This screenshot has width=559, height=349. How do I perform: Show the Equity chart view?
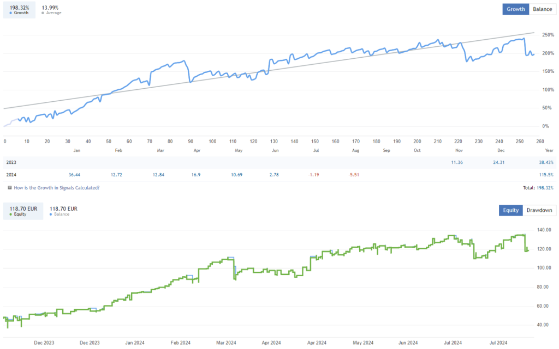[x=510, y=210]
